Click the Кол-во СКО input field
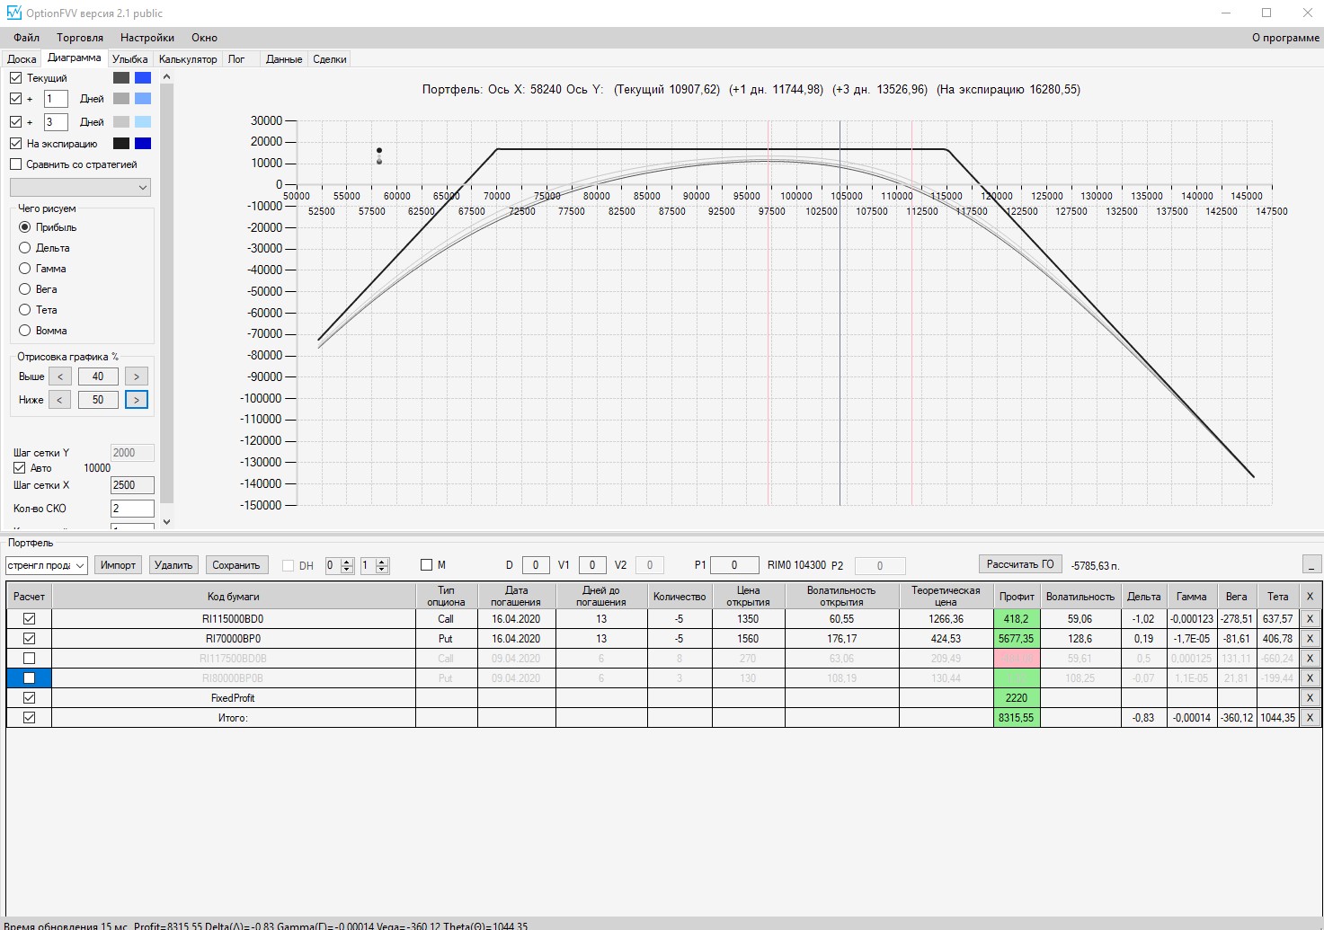Image resolution: width=1324 pixels, height=930 pixels. click(132, 509)
